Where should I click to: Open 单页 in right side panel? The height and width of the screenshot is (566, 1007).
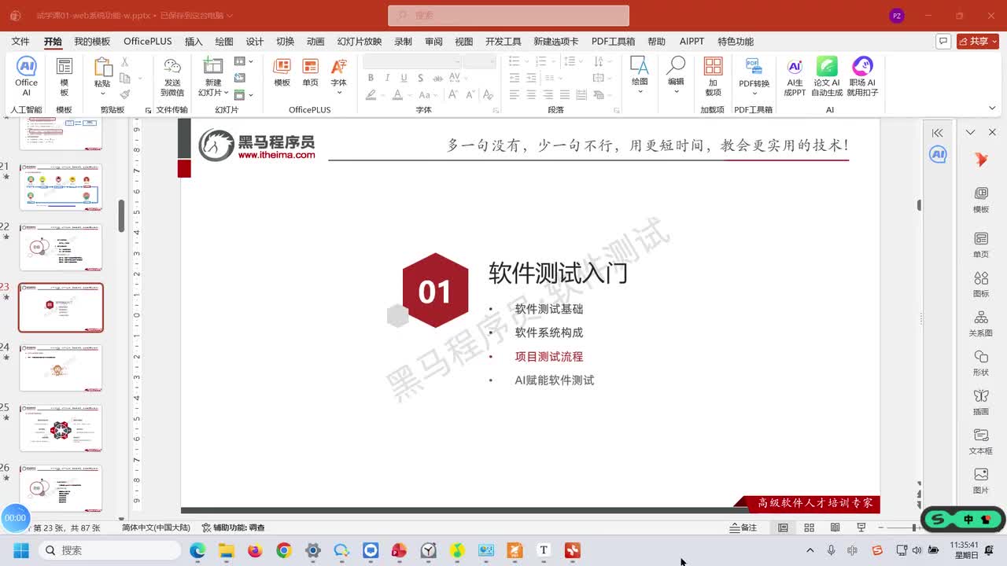(981, 245)
